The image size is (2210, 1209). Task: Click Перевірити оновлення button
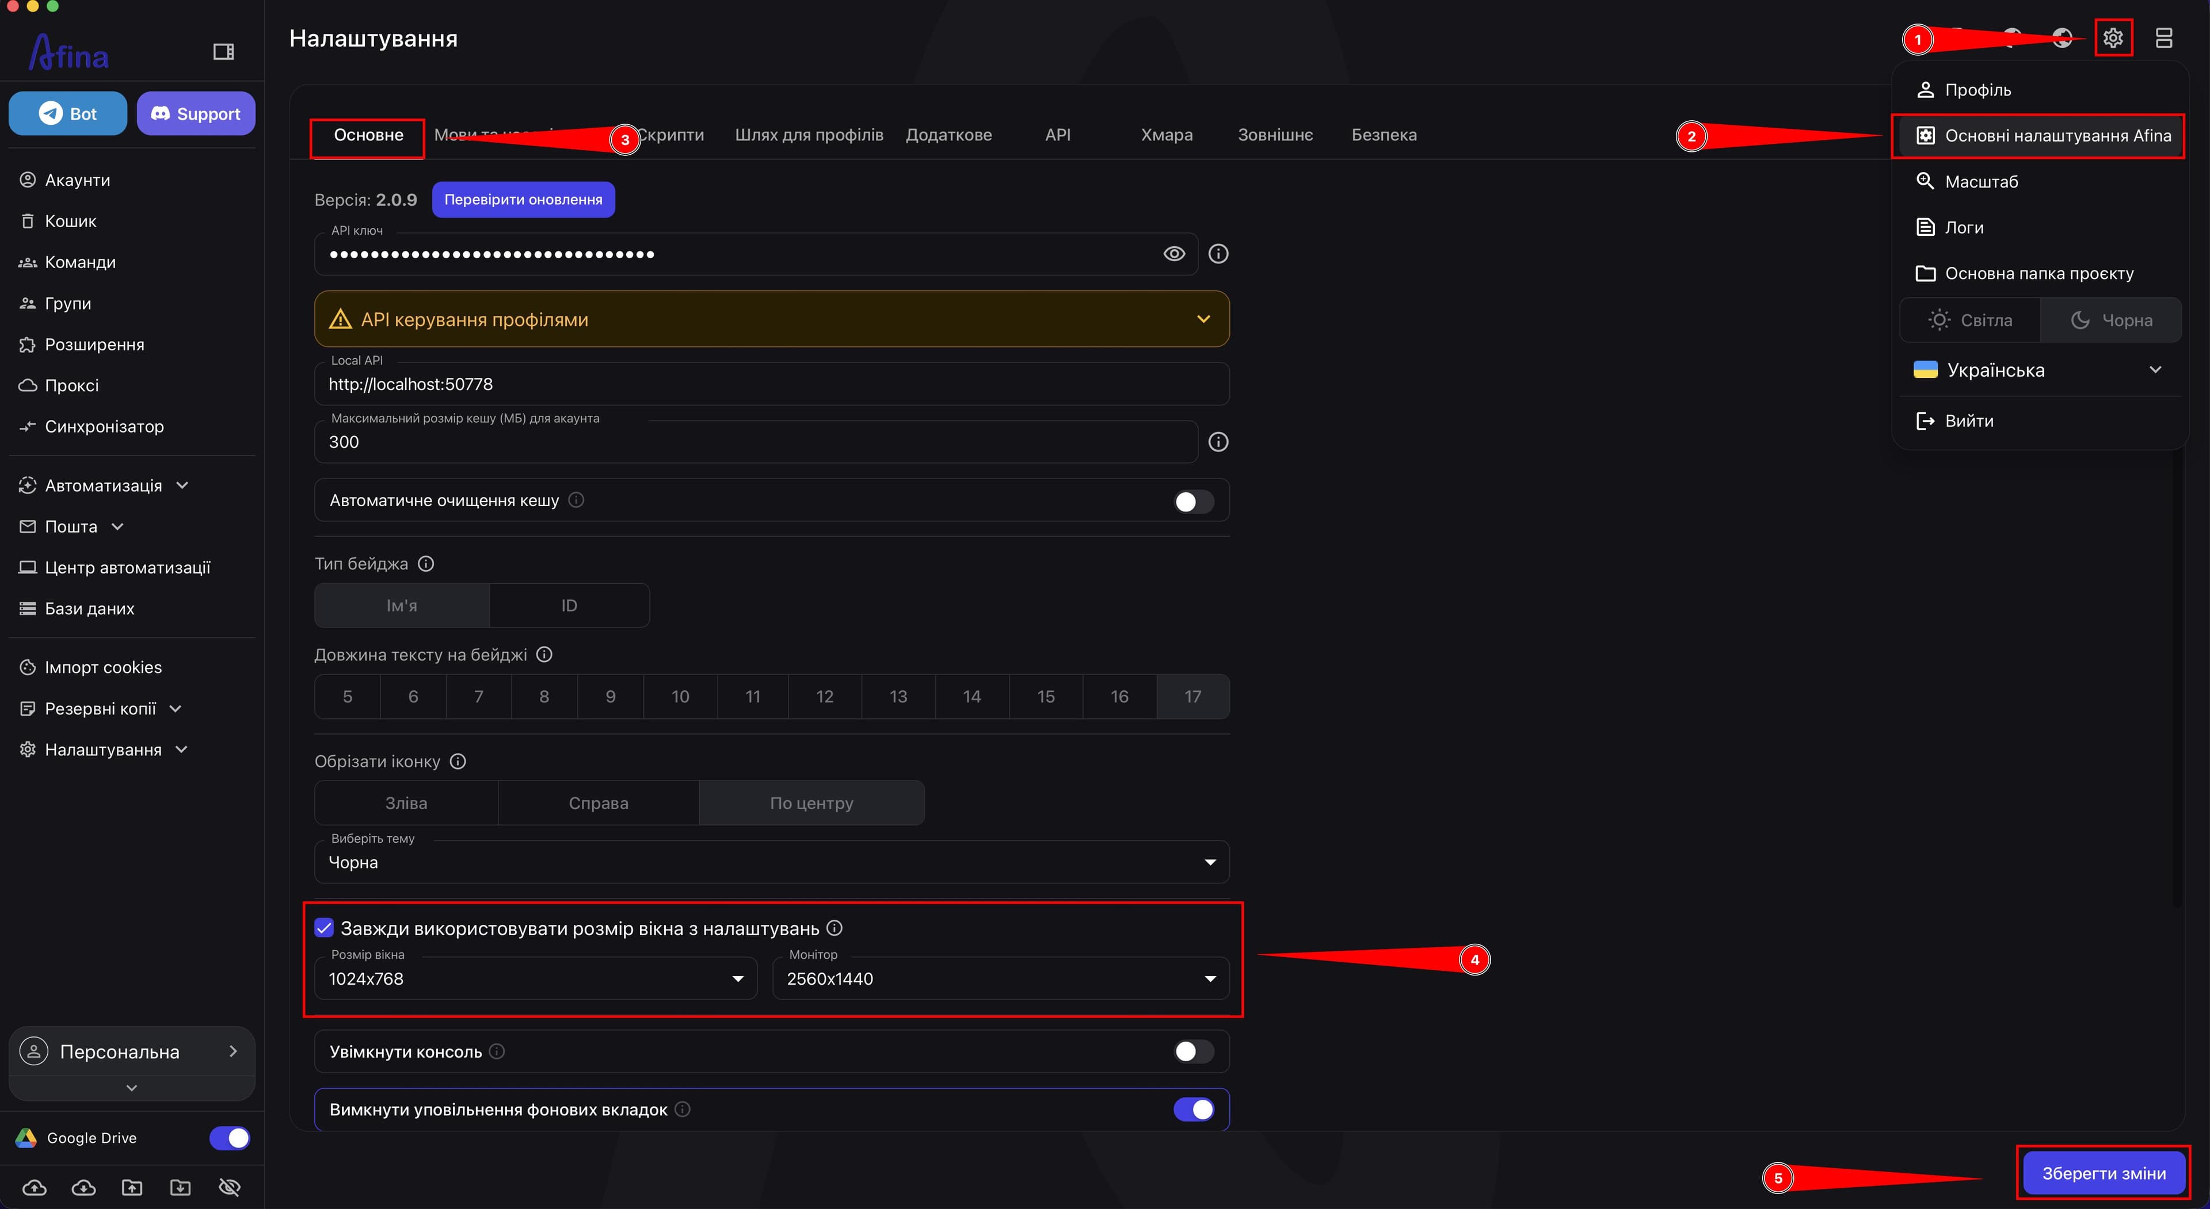pyautogui.click(x=523, y=200)
